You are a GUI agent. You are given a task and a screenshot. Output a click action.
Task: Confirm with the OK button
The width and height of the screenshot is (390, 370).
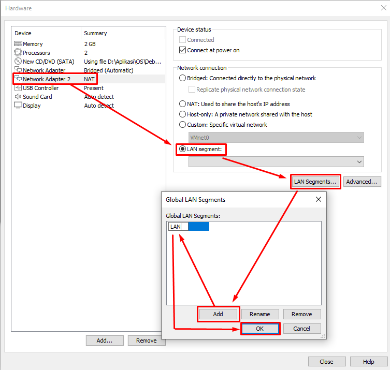click(260, 329)
